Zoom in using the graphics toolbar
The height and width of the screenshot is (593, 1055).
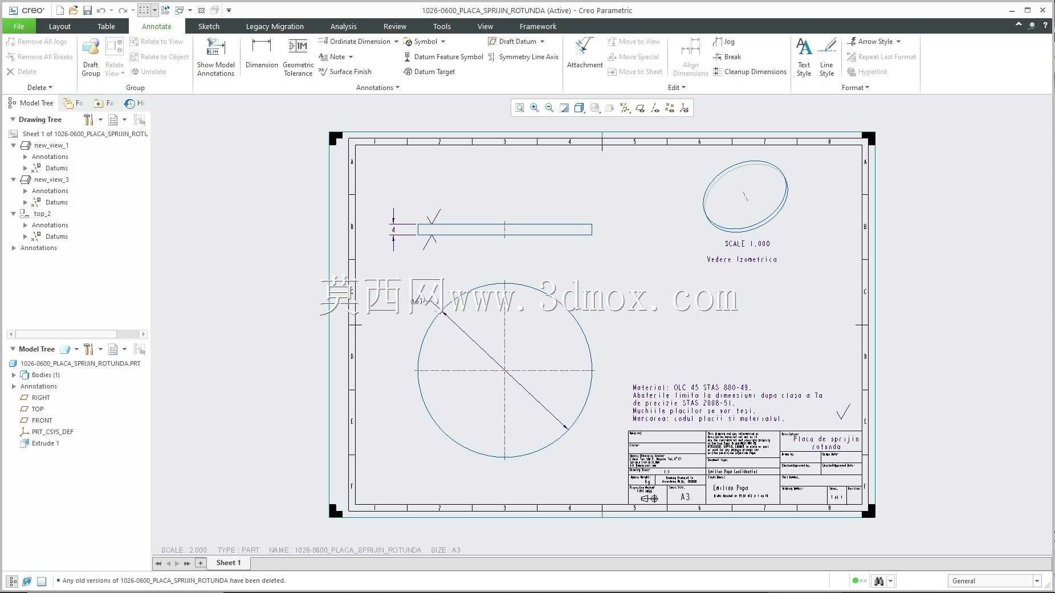tap(534, 108)
